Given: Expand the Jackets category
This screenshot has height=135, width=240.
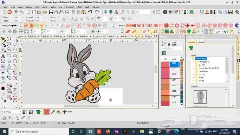Looking at the screenshot, I should [193, 75].
